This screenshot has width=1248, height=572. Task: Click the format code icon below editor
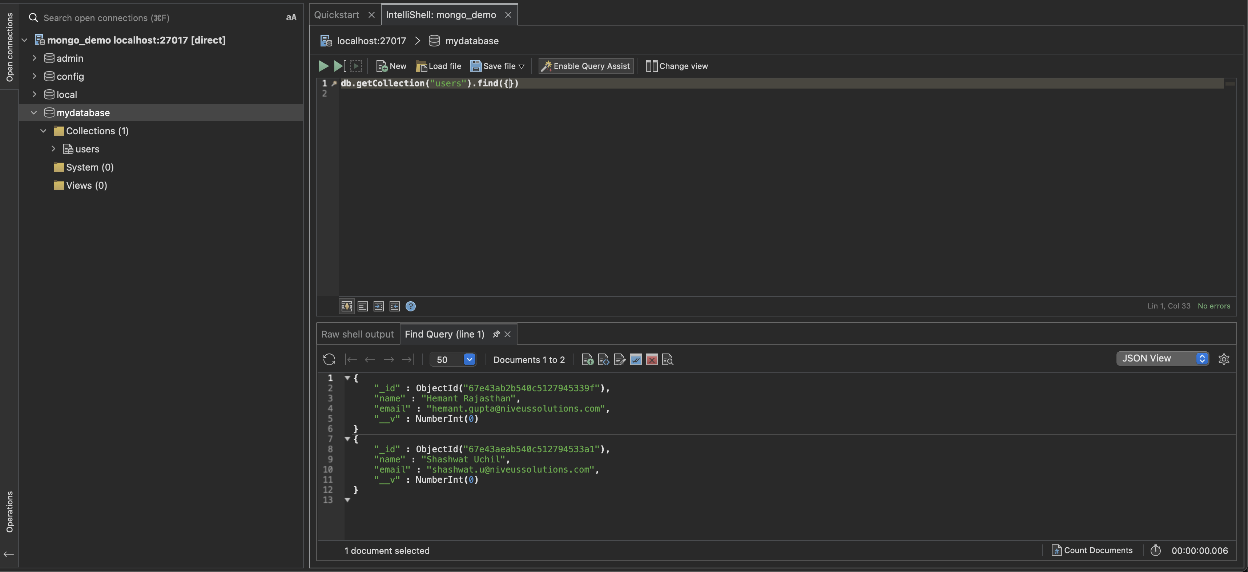point(362,306)
